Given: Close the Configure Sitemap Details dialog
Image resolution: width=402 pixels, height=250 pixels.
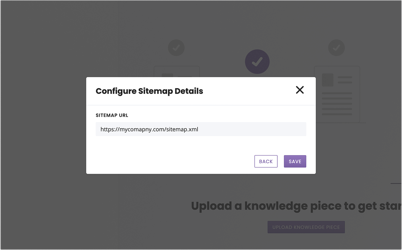Looking at the screenshot, I should point(300,90).
